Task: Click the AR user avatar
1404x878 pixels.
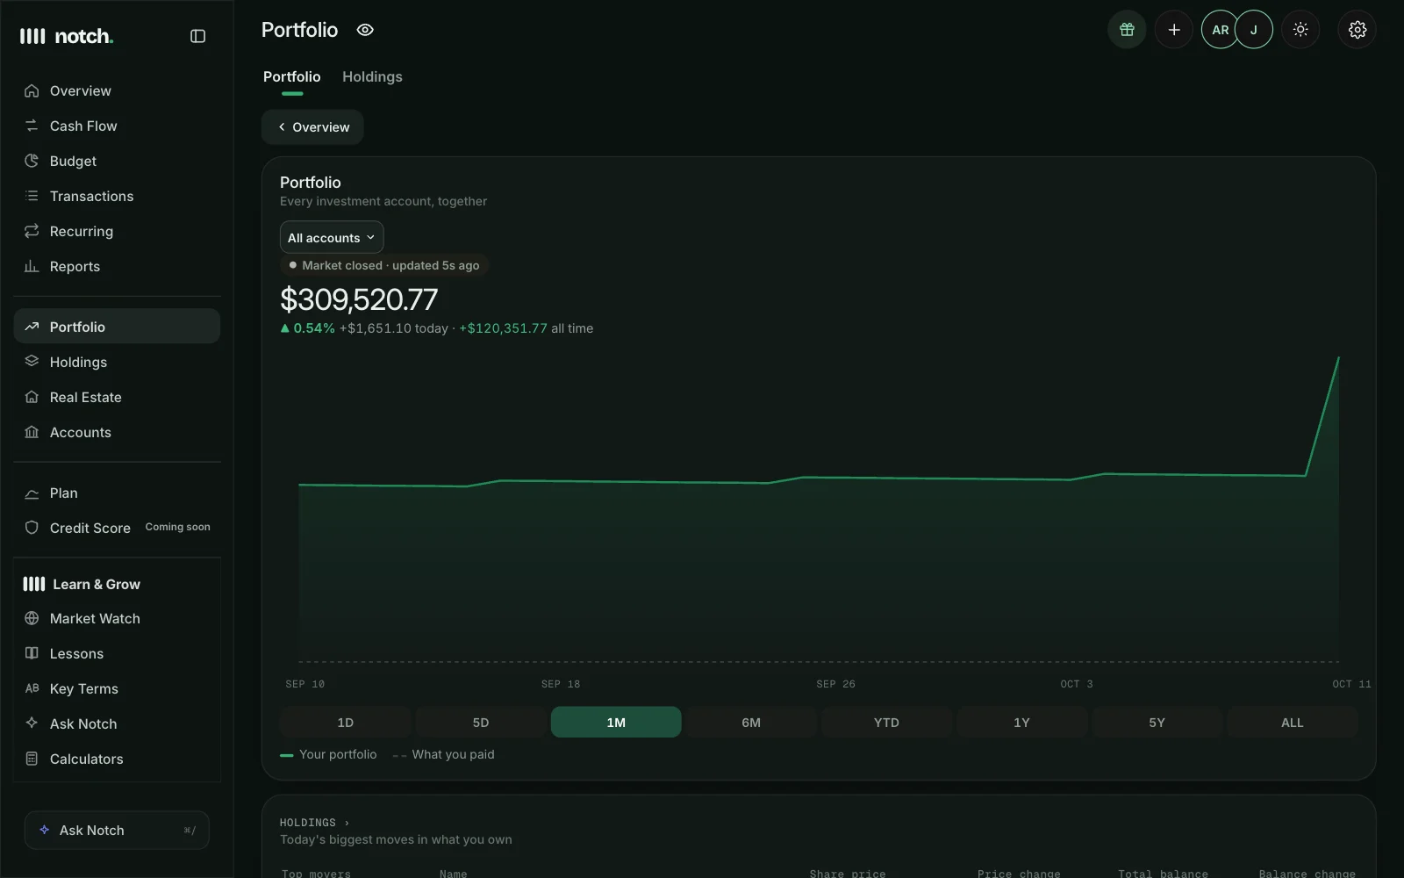Action: click(1219, 30)
